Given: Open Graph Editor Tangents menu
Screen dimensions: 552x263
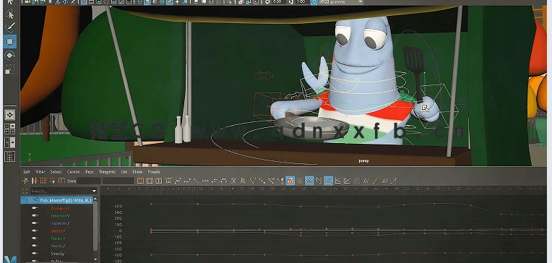Looking at the screenshot, I should pyautogui.click(x=107, y=172).
